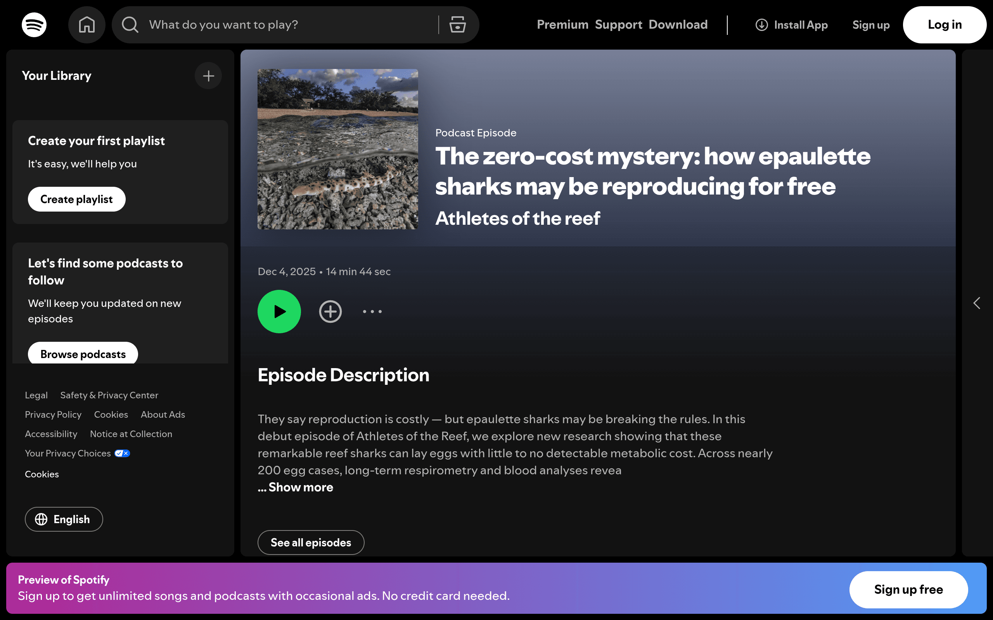Open the Support menu item
This screenshot has width=993, height=620.
click(x=618, y=24)
